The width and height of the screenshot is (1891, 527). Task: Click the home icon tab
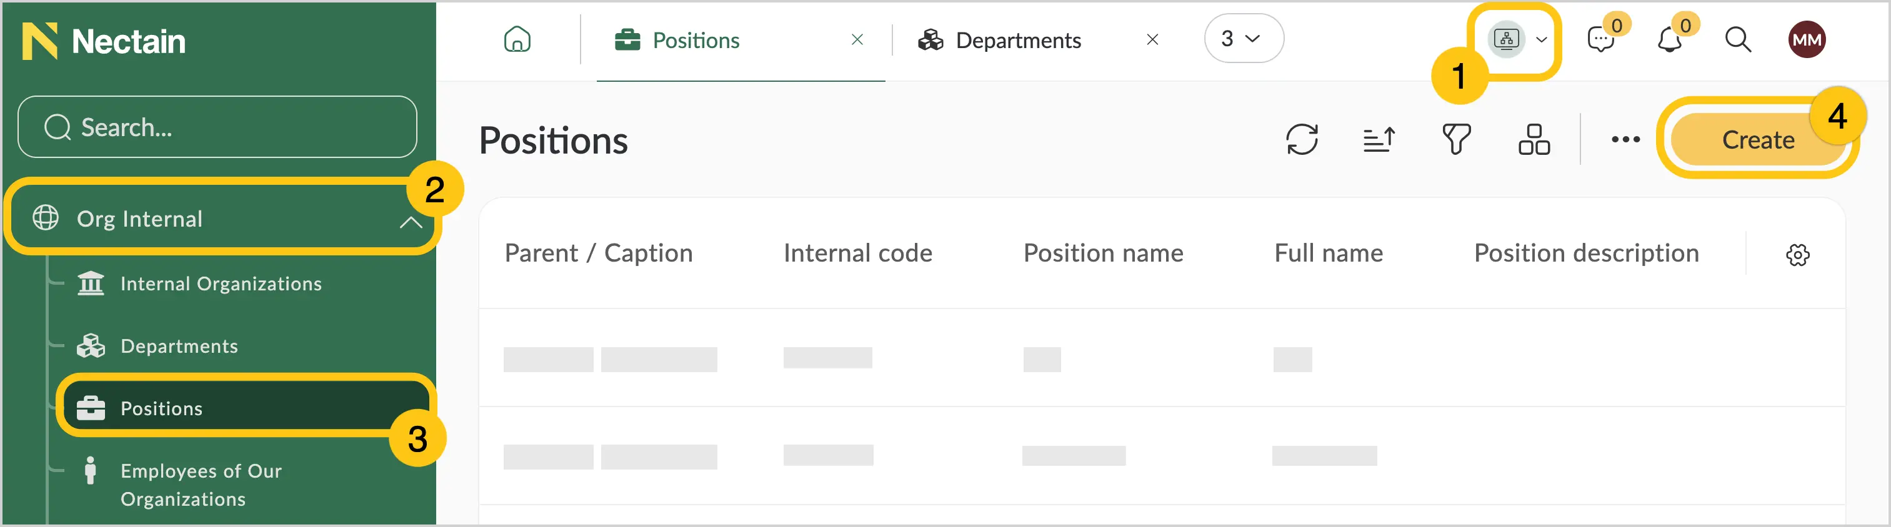point(517,39)
